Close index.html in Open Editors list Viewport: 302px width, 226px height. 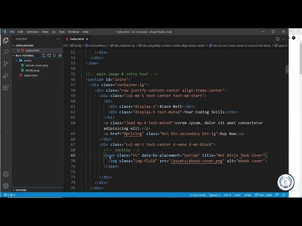[18, 50]
